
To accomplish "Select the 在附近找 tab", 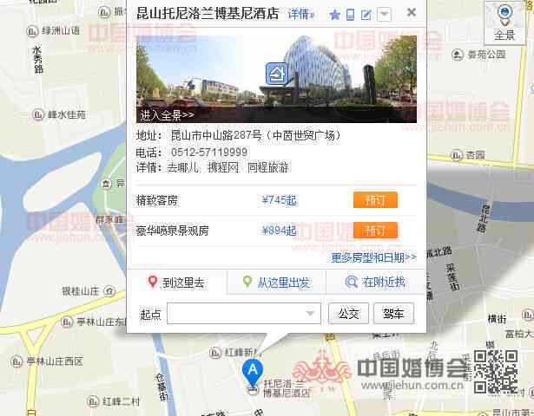I will coord(376,282).
